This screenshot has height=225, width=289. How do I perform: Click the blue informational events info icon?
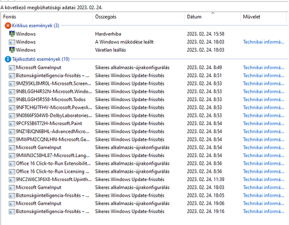8,59
